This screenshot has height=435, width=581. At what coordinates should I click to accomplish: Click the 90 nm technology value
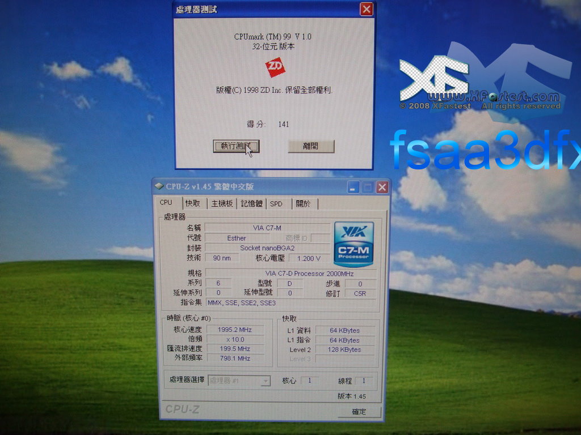click(222, 258)
